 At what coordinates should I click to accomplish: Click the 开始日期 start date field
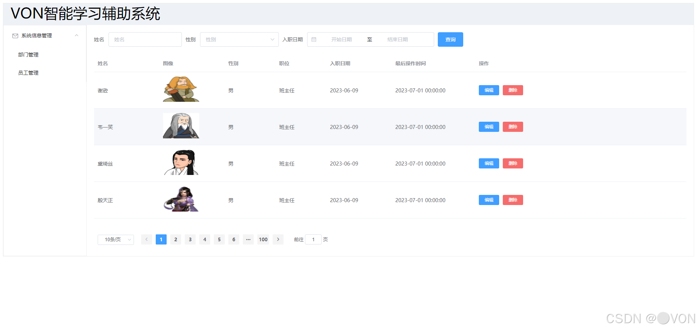[x=341, y=39]
